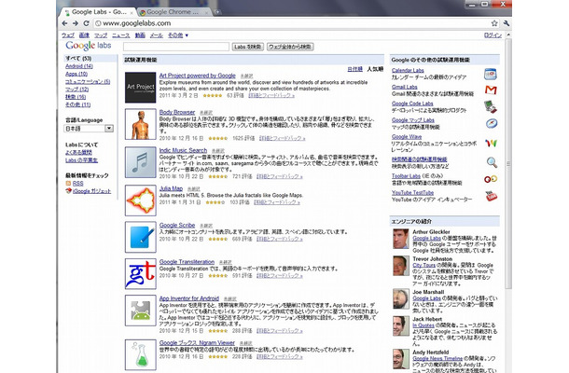Click the browser forward arrow

(76, 23)
